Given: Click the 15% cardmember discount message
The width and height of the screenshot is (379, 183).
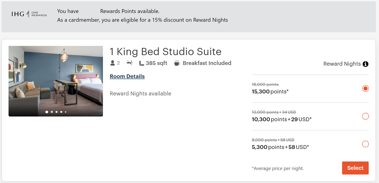Looking at the screenshot, I should coord(142,20).
